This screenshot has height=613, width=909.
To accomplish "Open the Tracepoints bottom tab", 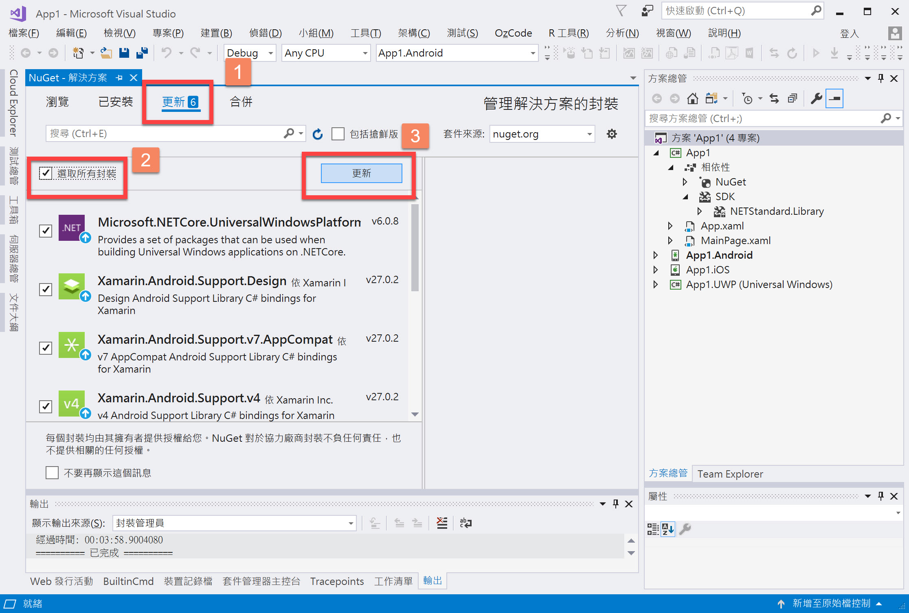I will 337,581.
